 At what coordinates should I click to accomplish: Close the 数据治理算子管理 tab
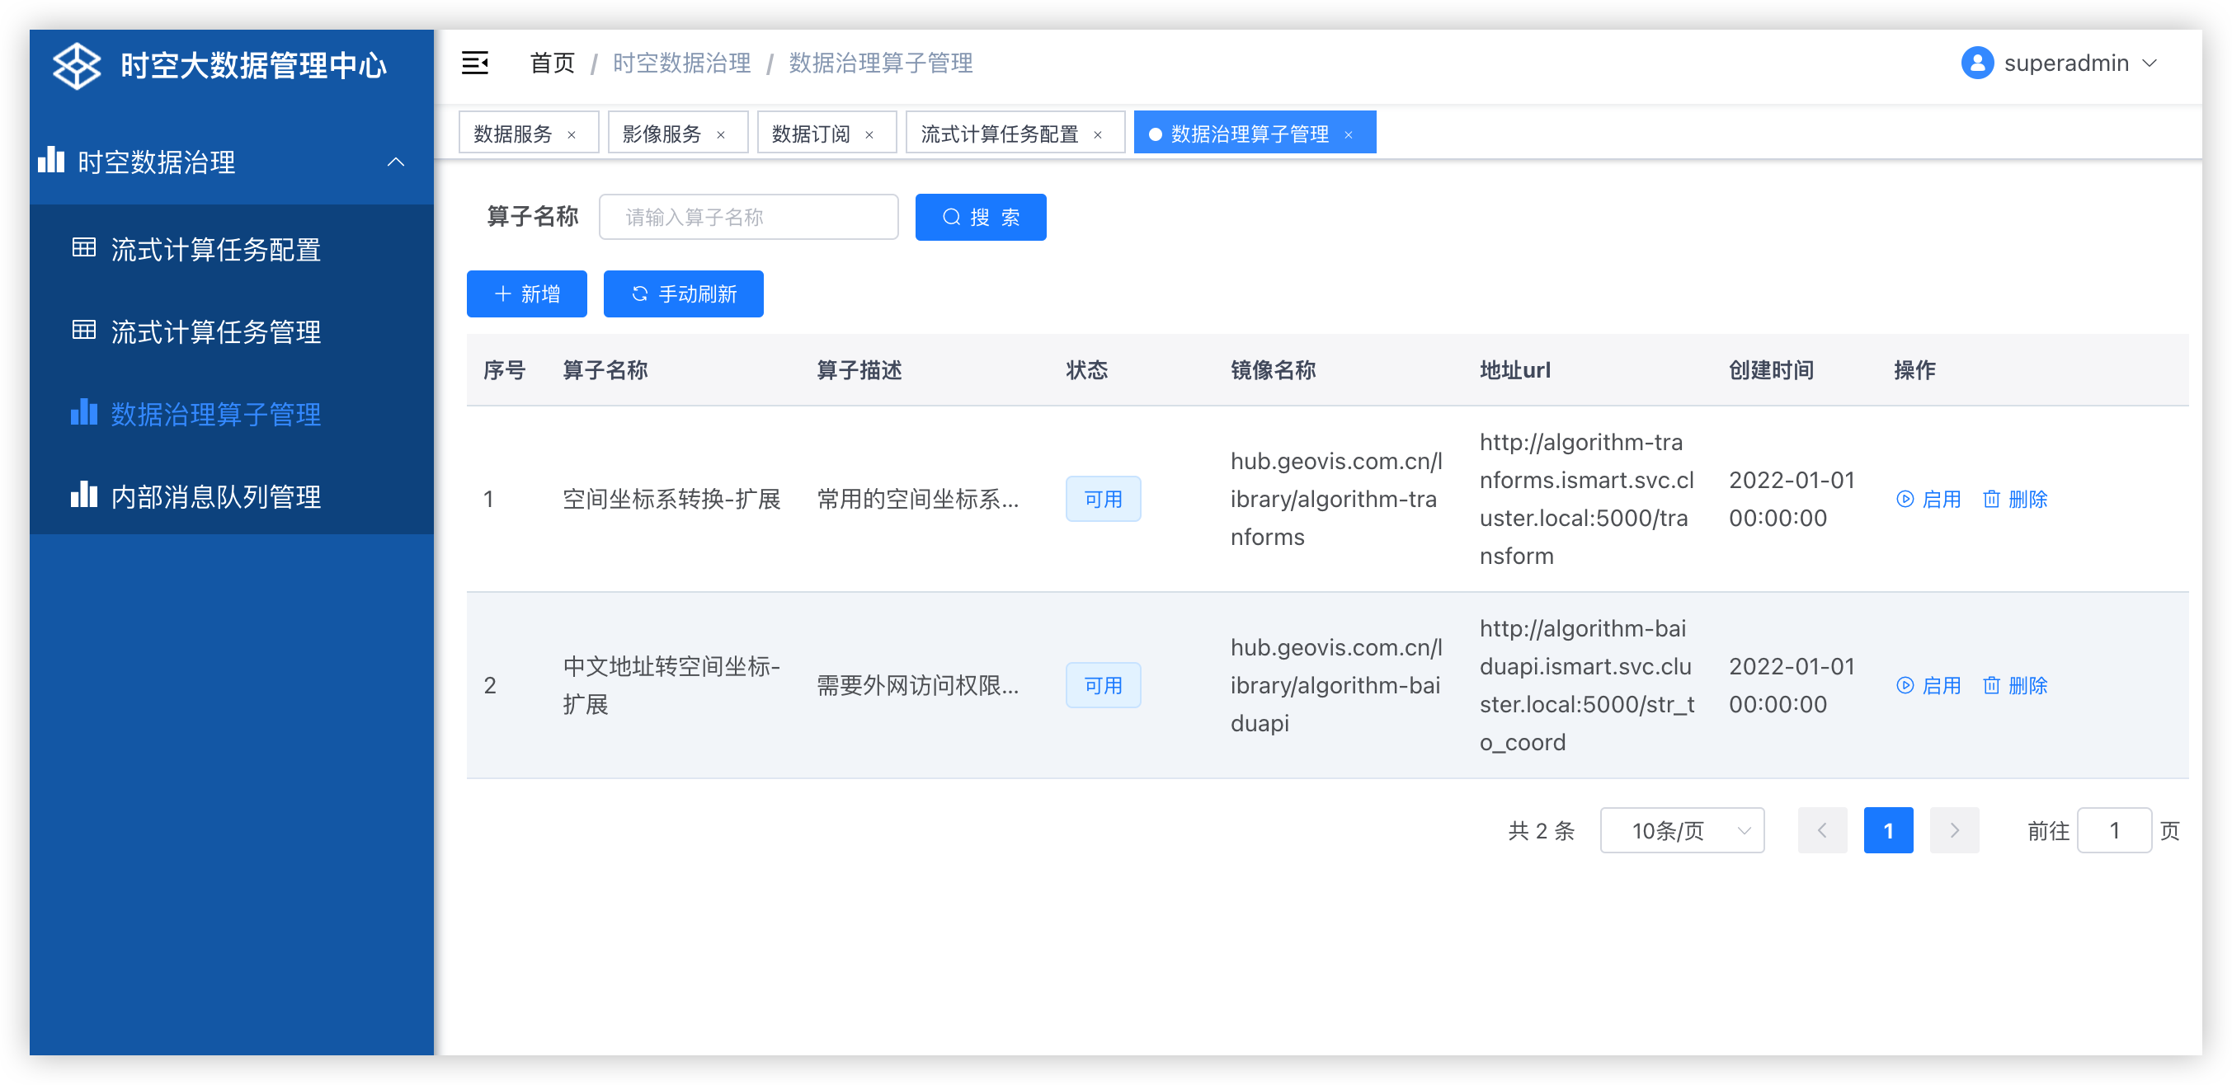1349,135
